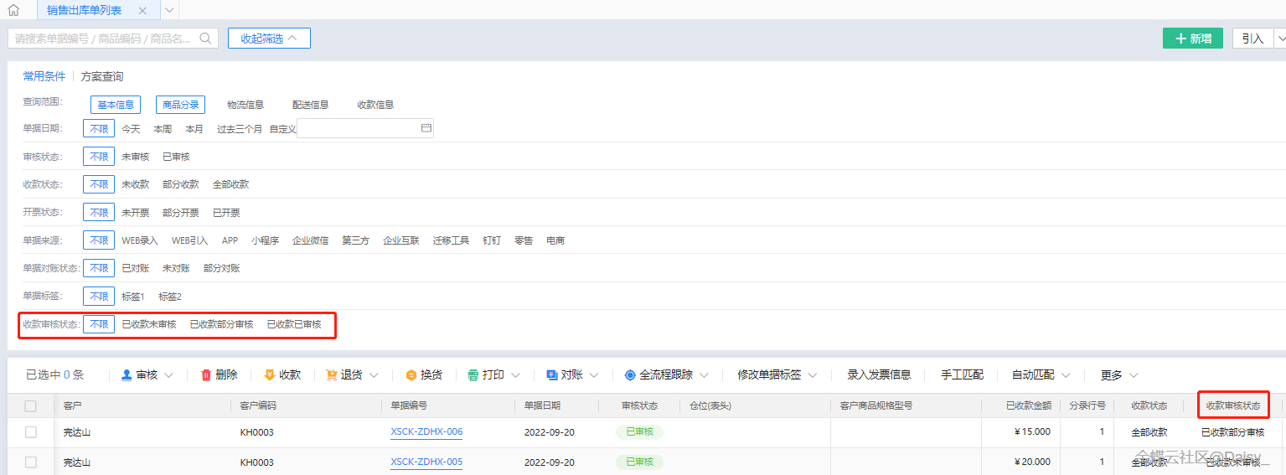Filter 开票状态 by 已开票

click(226, 213)
